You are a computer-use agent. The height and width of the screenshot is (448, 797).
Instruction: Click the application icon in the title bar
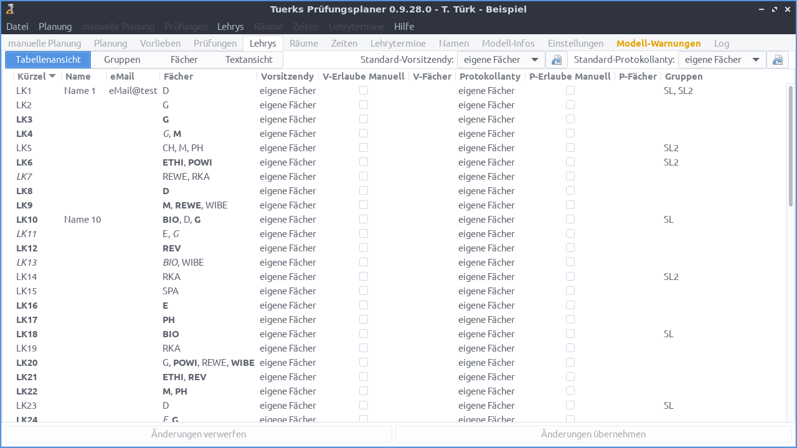click(9, 9)
